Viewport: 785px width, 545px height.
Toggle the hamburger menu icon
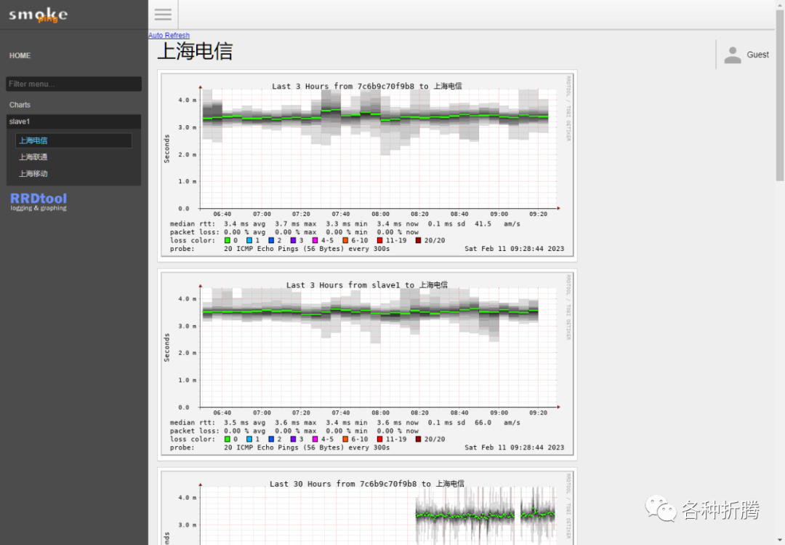[163, 14]
